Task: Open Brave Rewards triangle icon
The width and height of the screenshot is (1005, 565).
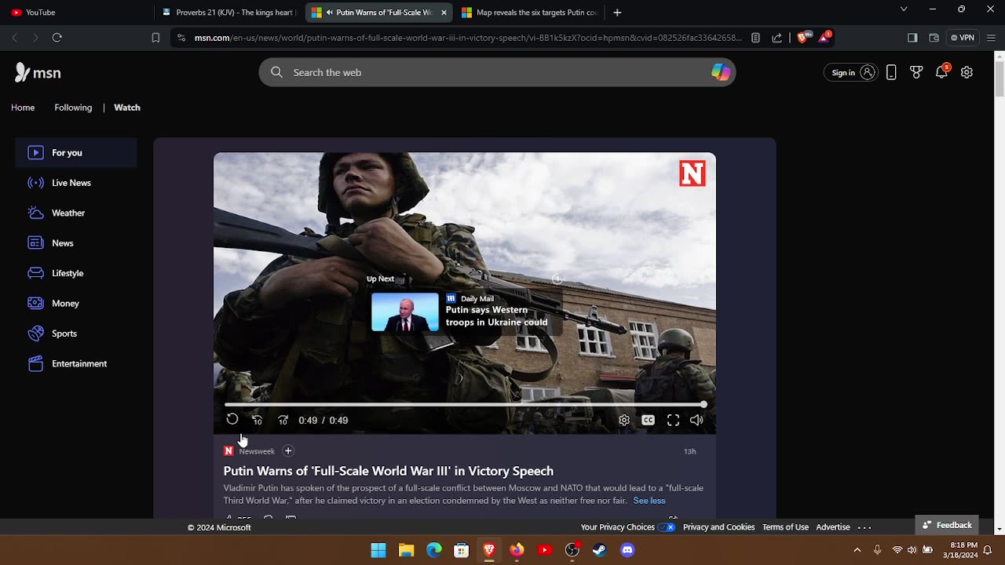Action: pyautogui.click(x=824, y=38)
